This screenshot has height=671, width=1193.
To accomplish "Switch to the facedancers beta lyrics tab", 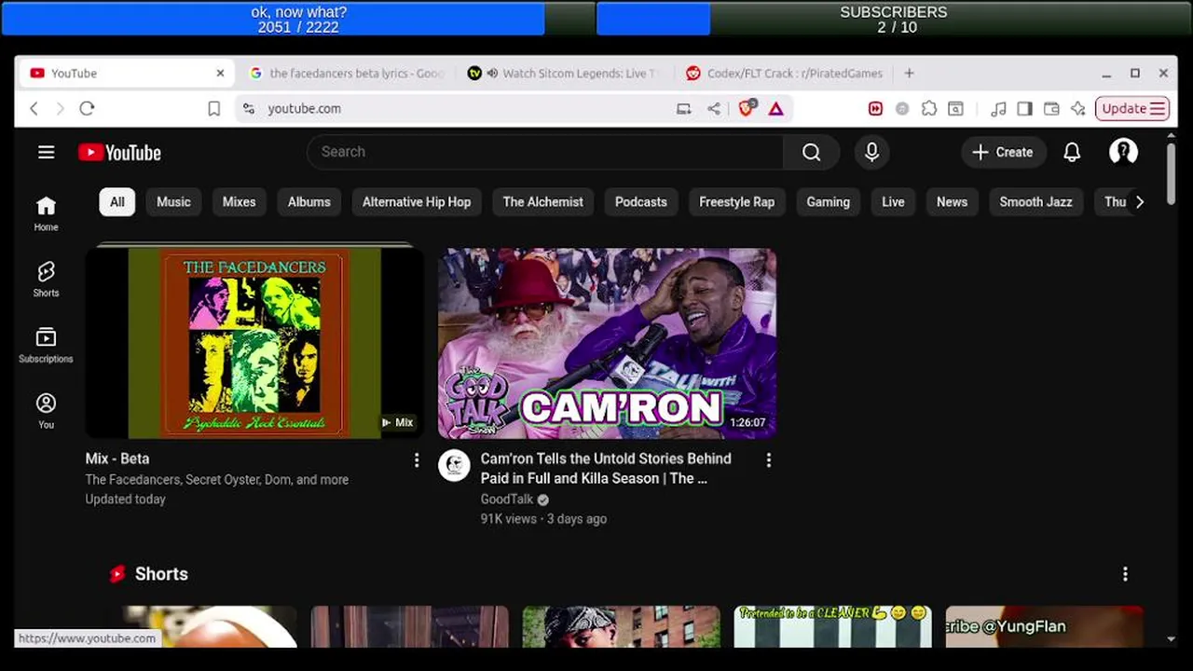I will 347,74.
